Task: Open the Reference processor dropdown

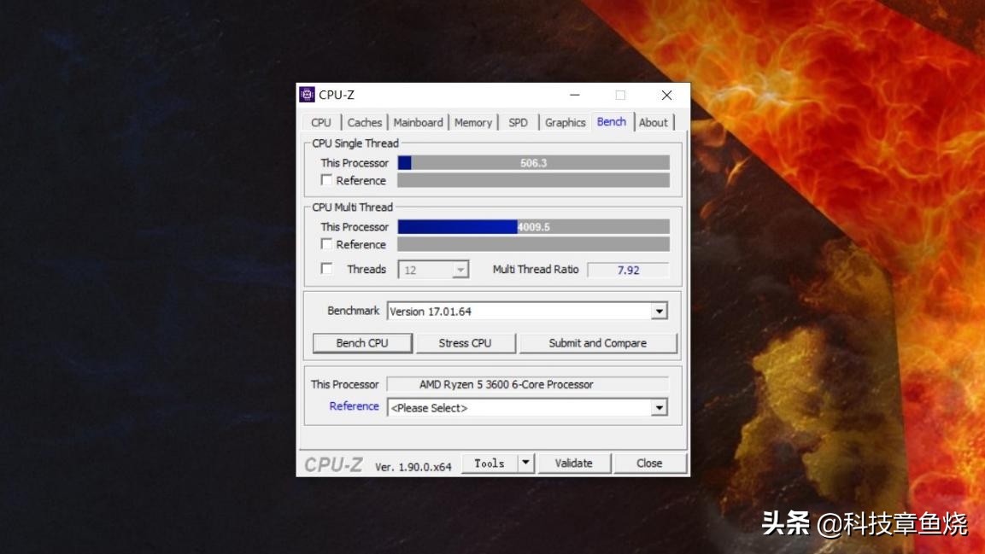Action: 659,408
